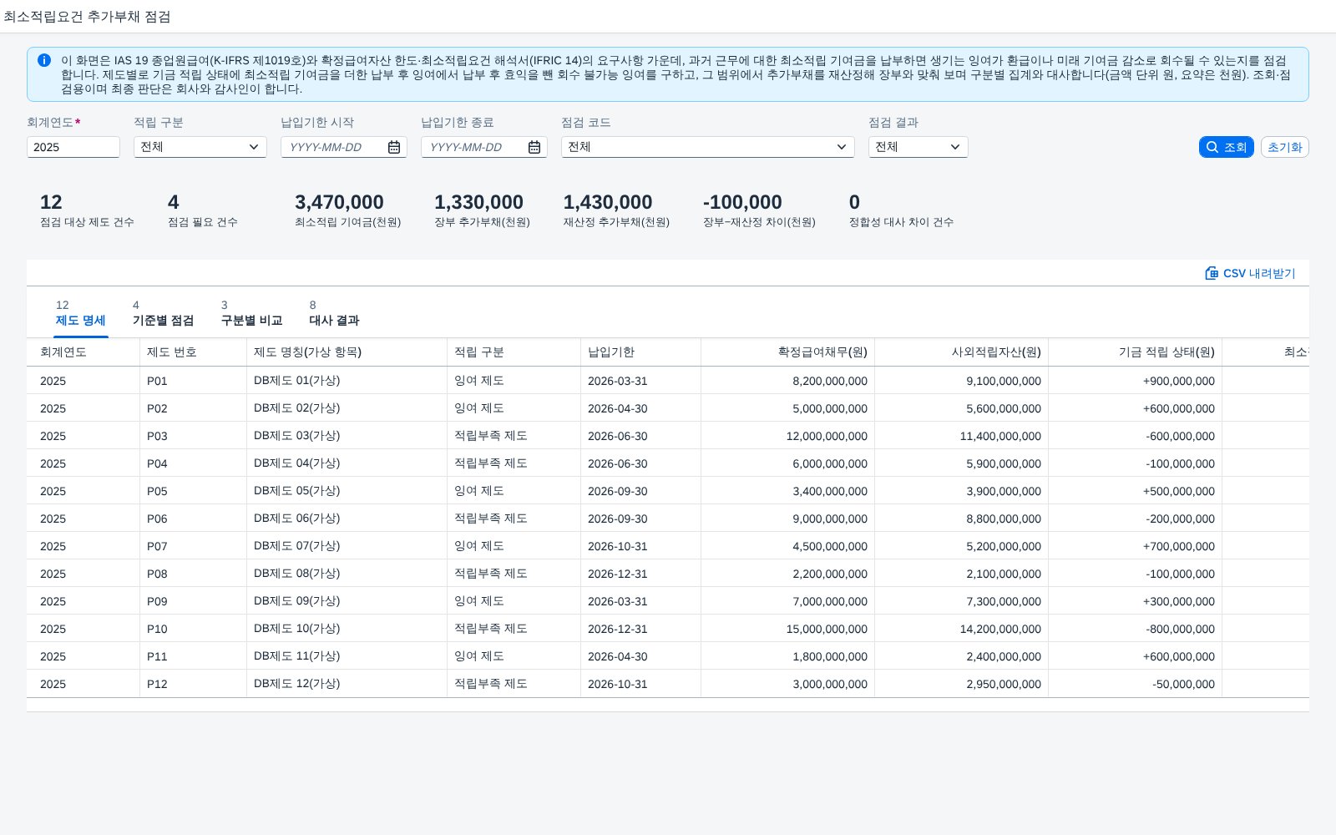Click the +900,000,000 funding status cell
Image resolution: width=1336 pixels, height=835 pixels.
tap(1179, 381)
